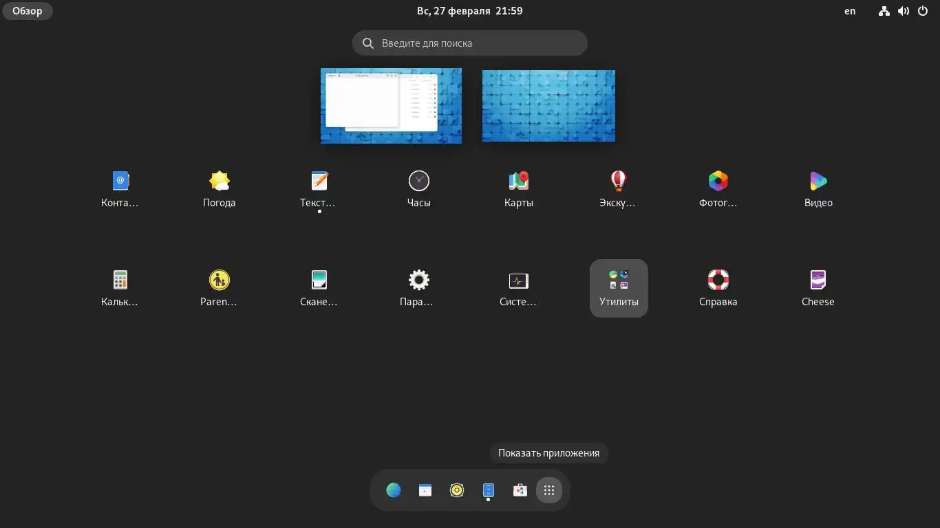Open the Карты maps app
940x528 pixels.
(x=518, y=189)
